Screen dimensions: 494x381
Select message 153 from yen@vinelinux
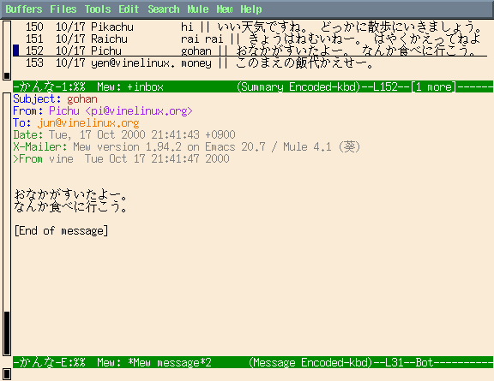pos(253,63)
